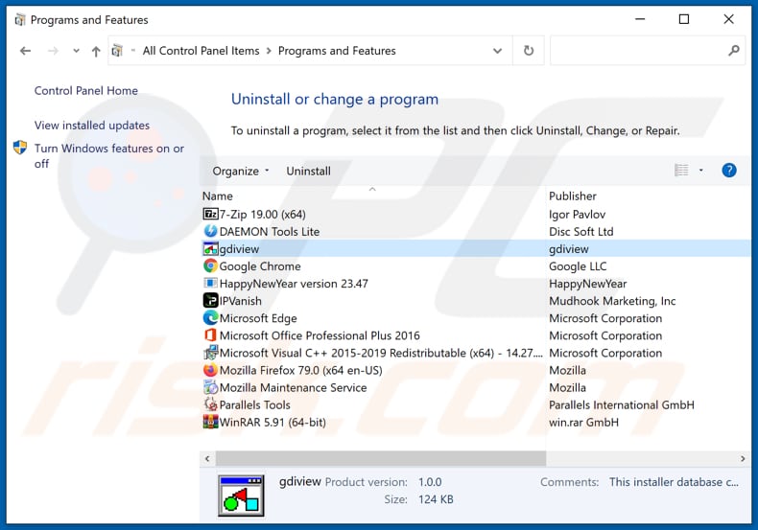758x530 pixels.
Task: Select the Mozilla Maintenance Service entry
Action: tap(293, 388)
